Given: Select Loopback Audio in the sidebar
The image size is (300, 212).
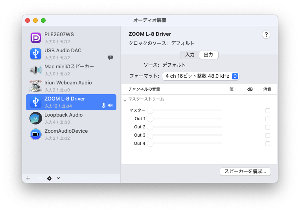Looking at the screenshot, I should pyautogui.click(x=71, y=118).
